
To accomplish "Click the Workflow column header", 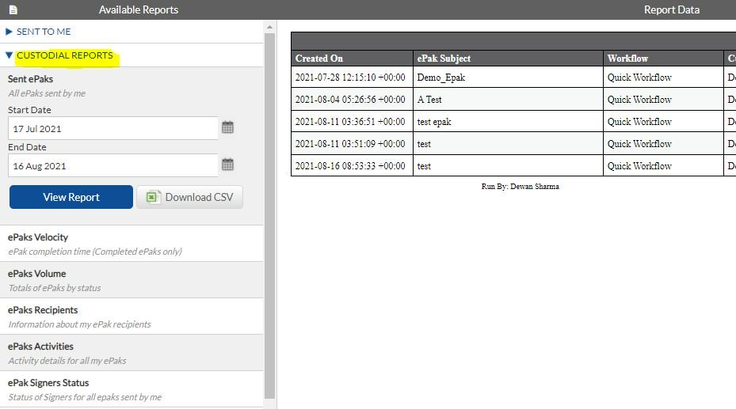I will click(x=663, y=58).
